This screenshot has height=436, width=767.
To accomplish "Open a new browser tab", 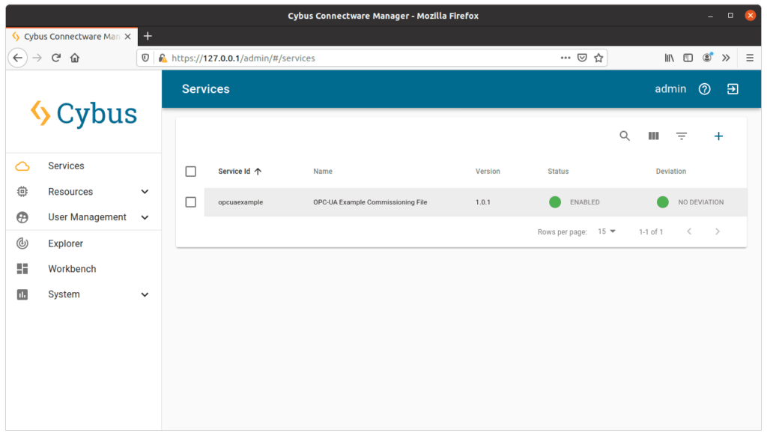I will click(148, 36).
